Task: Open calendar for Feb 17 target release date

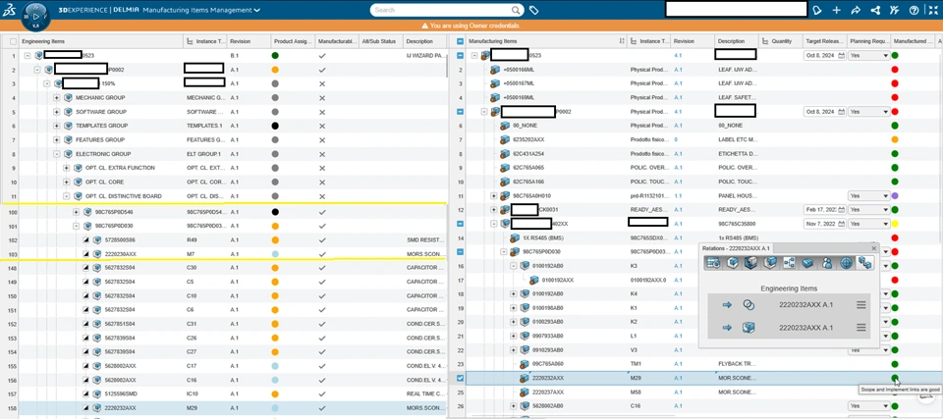Action: click(842, 210)
